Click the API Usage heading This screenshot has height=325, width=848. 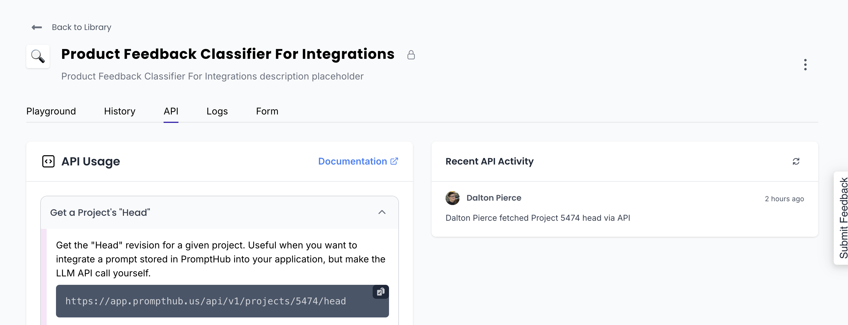pos(90,161)
